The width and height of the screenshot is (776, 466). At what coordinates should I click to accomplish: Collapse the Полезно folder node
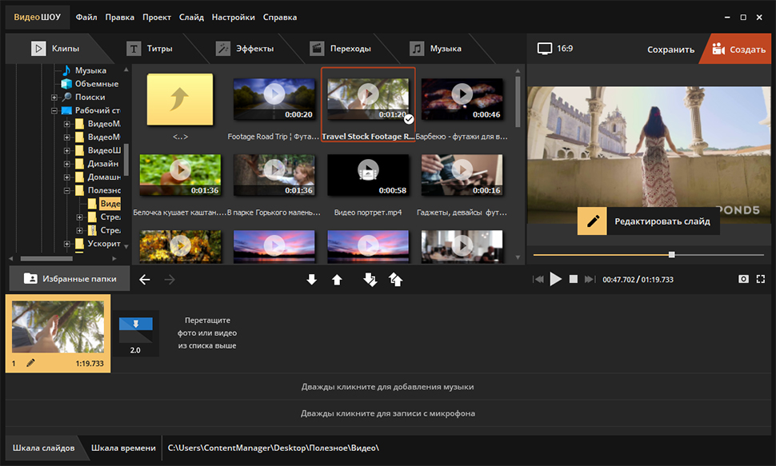tap(67, 190)
